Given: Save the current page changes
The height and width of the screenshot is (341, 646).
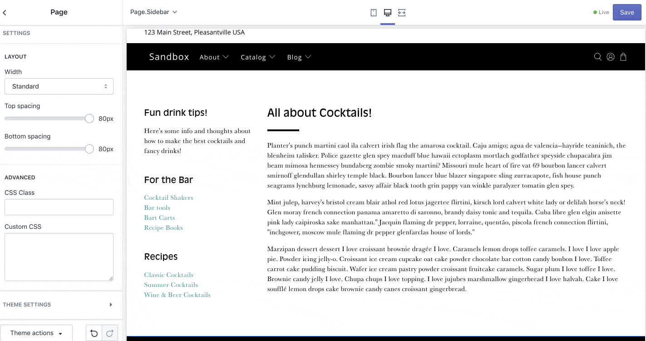Looking at the screenshot, I should pyautogui.click(x=627, y=12).
